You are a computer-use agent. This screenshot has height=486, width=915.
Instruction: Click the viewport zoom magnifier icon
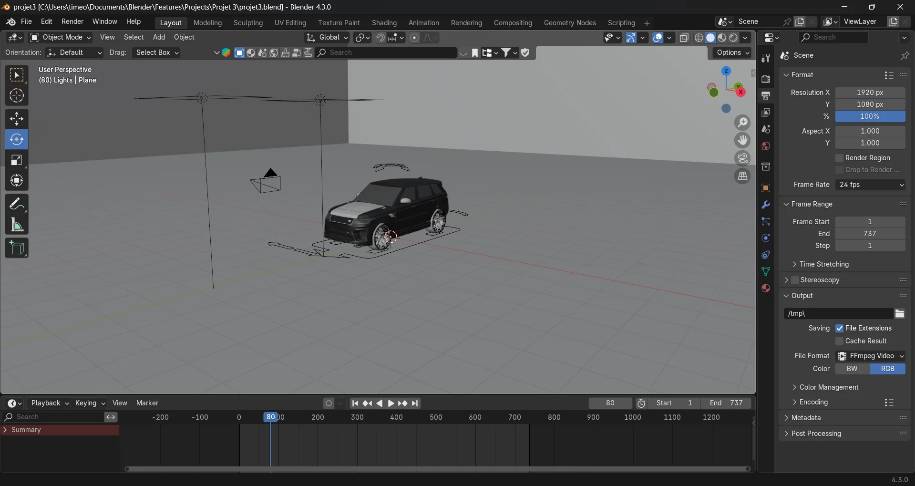[x=742, y=123]
